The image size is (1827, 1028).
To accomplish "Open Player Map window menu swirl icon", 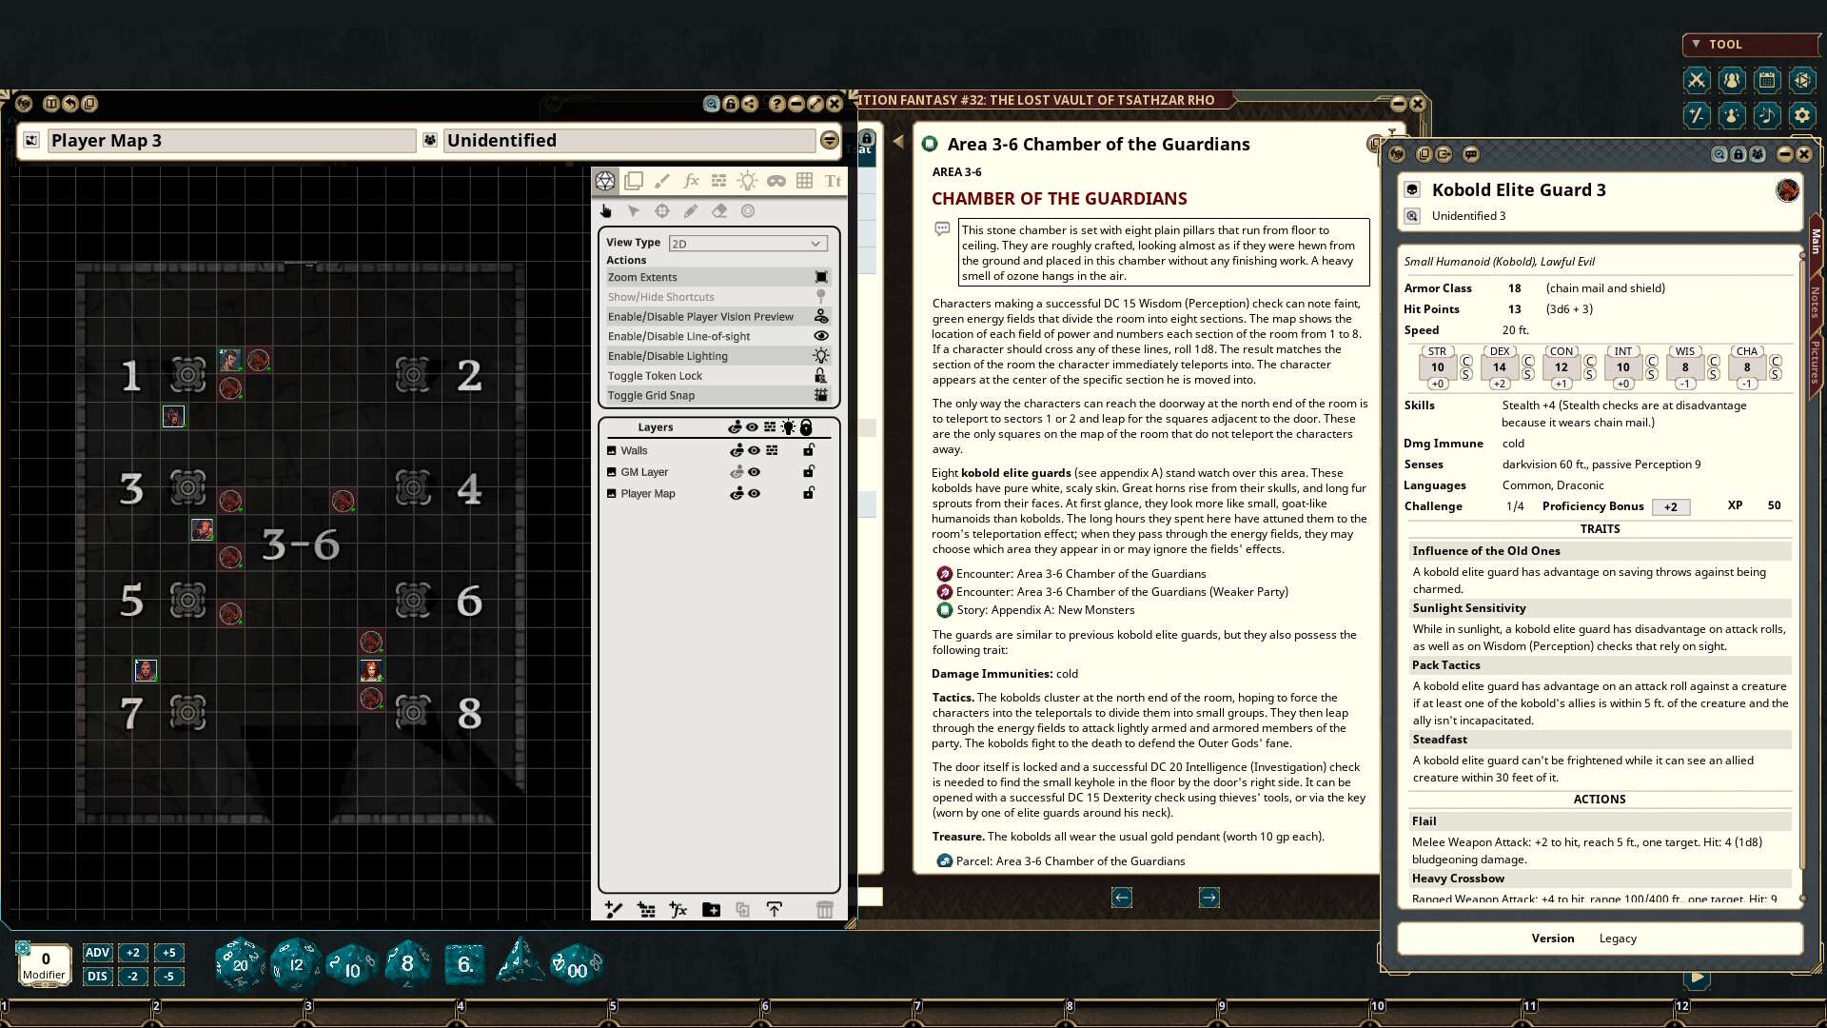I will tap(24, 104).
